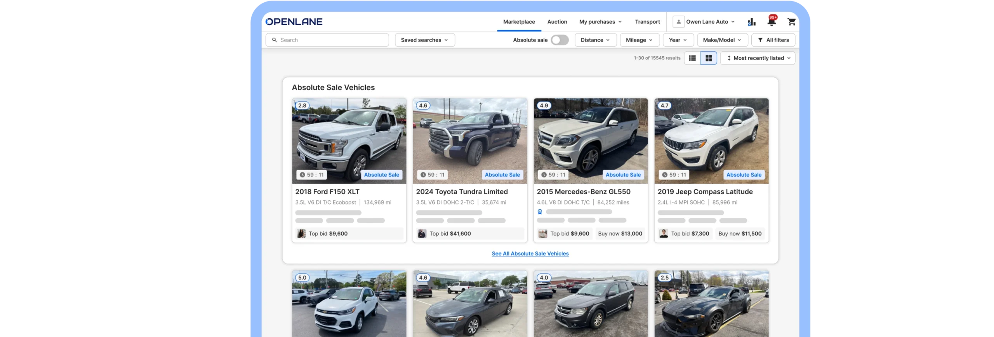Viewport: 994px width, 337px height.
Task: Click the 2015 Mercedes-Benz GL550 title
Action: pyautogui.click(x=583, y=192)
